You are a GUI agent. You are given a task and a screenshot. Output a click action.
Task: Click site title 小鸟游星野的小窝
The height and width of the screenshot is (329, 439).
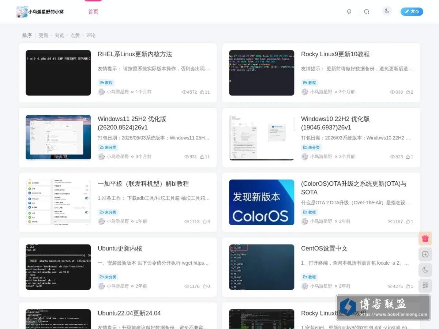pos(46,12)
